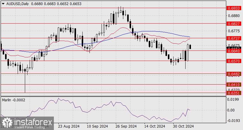Select the 0.6640 price level label

[234, 51]
